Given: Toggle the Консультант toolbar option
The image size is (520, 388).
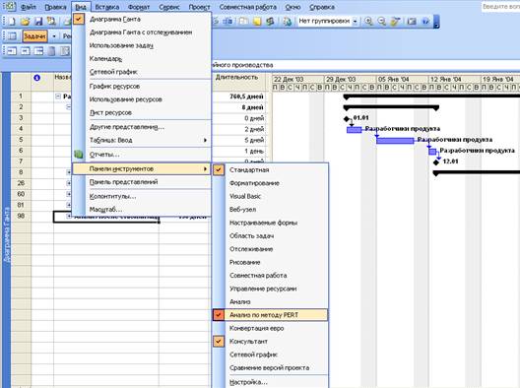Looking at the screenshot, I should (x=219, y=342).
